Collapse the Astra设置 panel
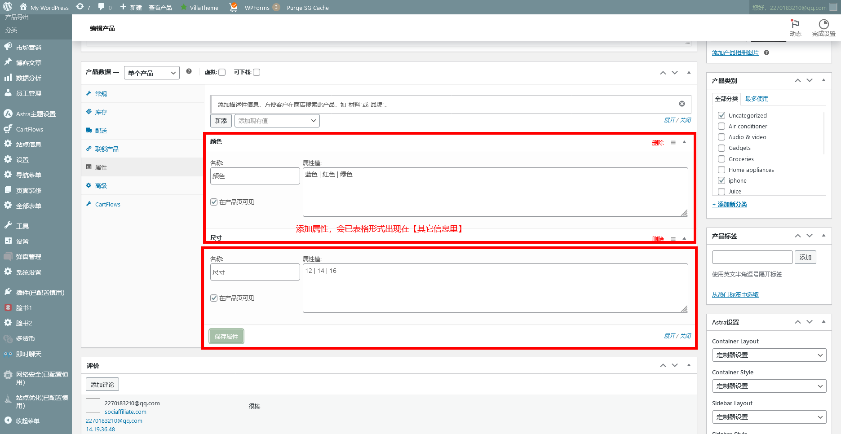 click(x=823, y=322)
